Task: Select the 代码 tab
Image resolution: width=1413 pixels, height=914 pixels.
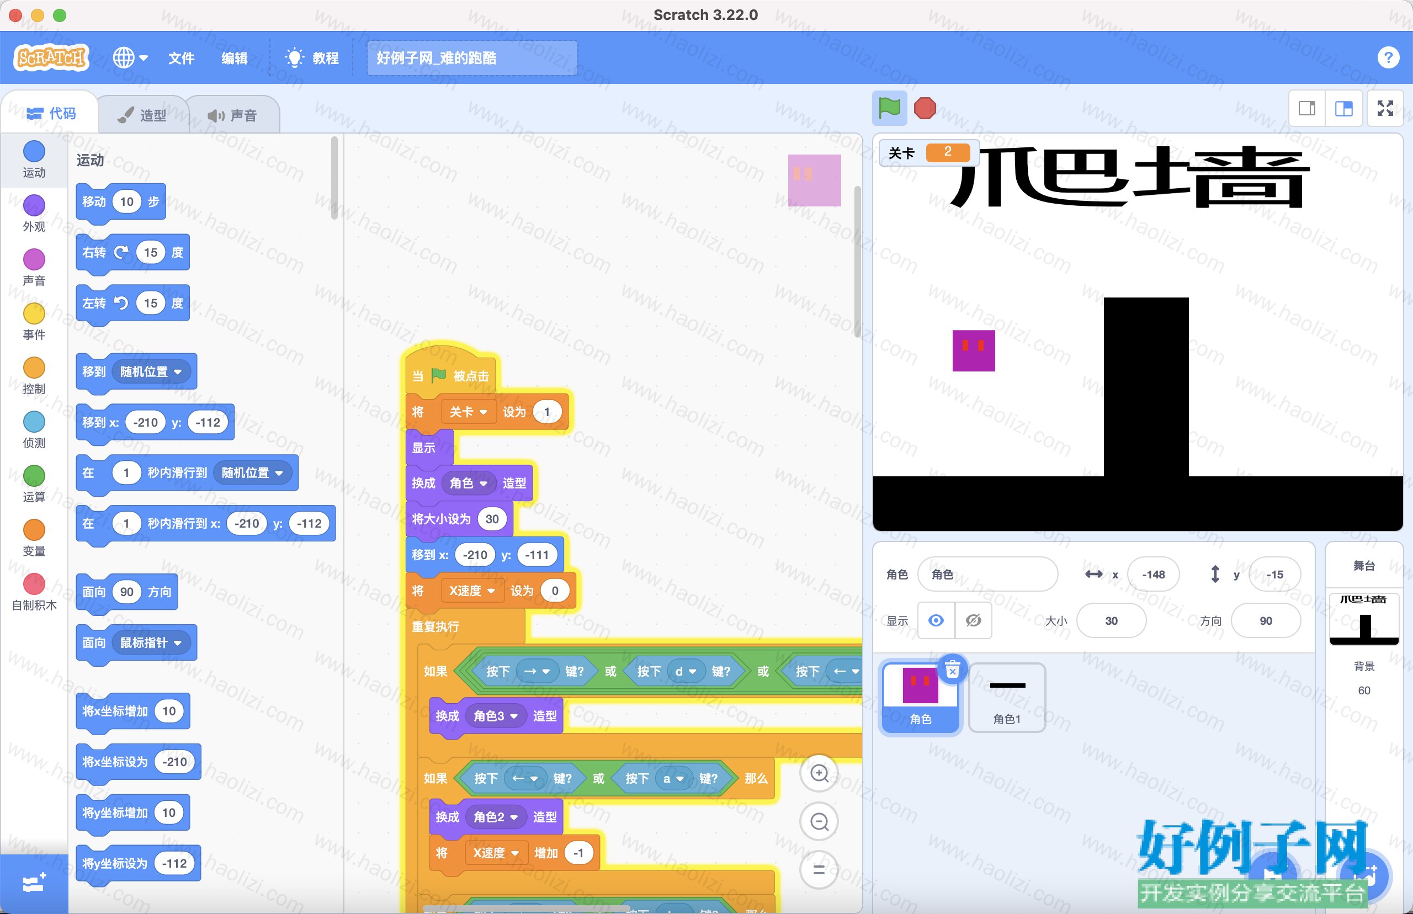Action: coord(51,113)
